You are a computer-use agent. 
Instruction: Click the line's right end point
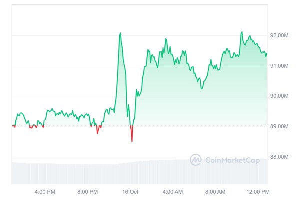pyautogui.click(x=267, y=53)
